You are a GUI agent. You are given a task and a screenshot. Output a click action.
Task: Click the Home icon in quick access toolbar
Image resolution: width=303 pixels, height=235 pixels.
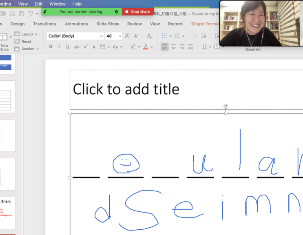tap(13, 13)
